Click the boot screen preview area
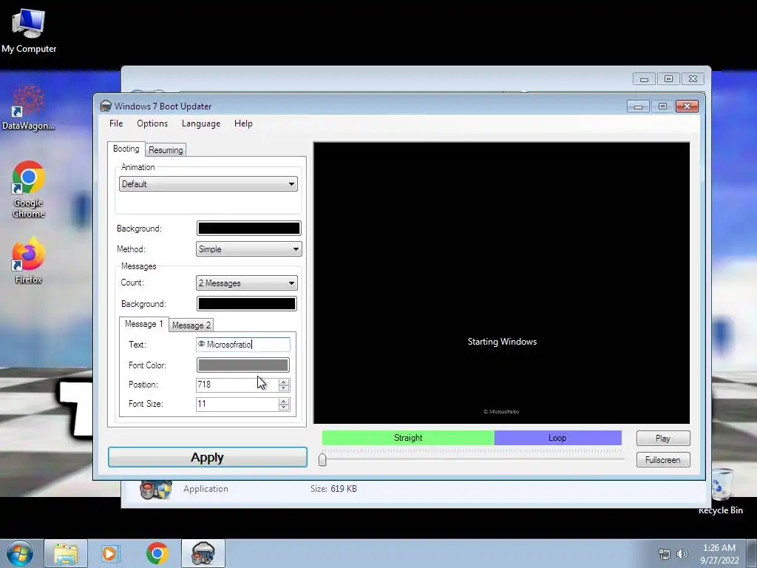The height and width of the screenshot is (568, 757). tap(502, 283)
